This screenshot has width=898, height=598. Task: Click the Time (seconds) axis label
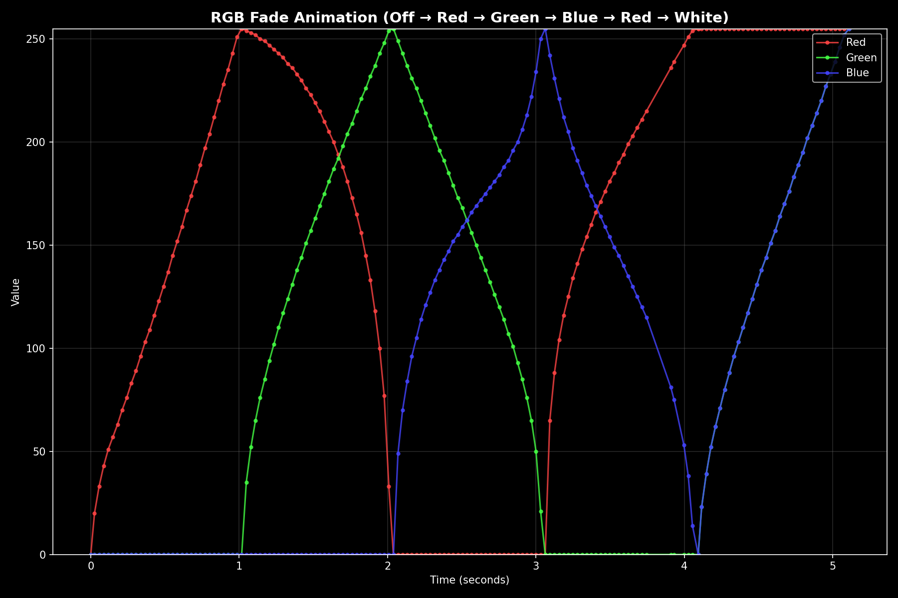(x=469, y=580)
